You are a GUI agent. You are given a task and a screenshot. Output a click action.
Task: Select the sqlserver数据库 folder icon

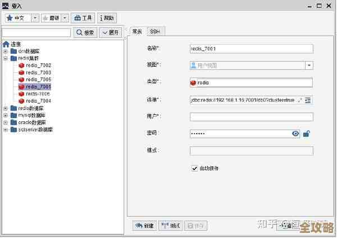(x=13, y=130)
